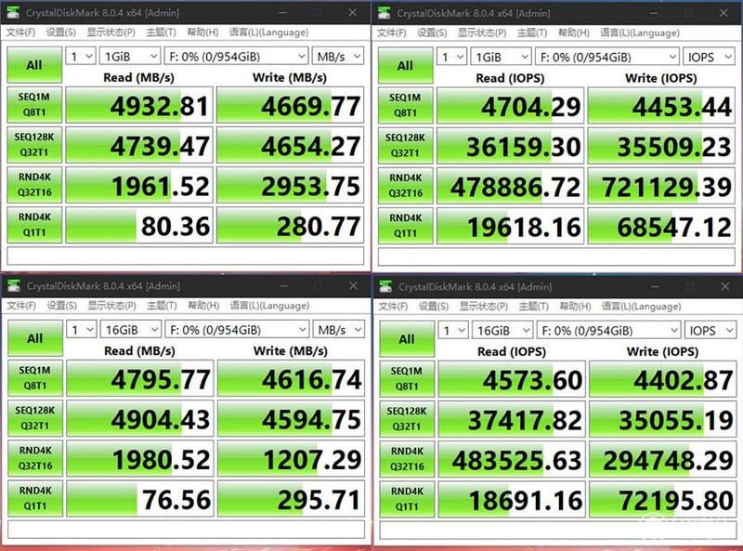
Task: Expand drive F: selector in 16GiB IOPS window
Action: point(608,331)
